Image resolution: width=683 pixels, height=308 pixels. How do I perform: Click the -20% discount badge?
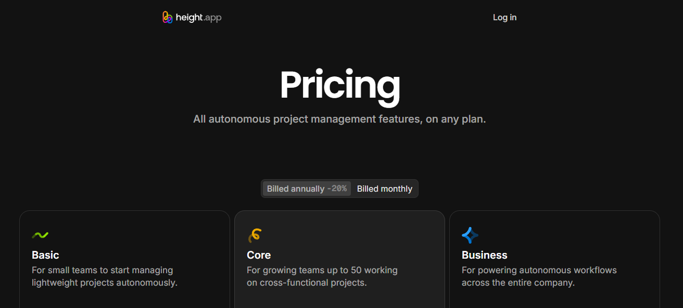(337, 189)
